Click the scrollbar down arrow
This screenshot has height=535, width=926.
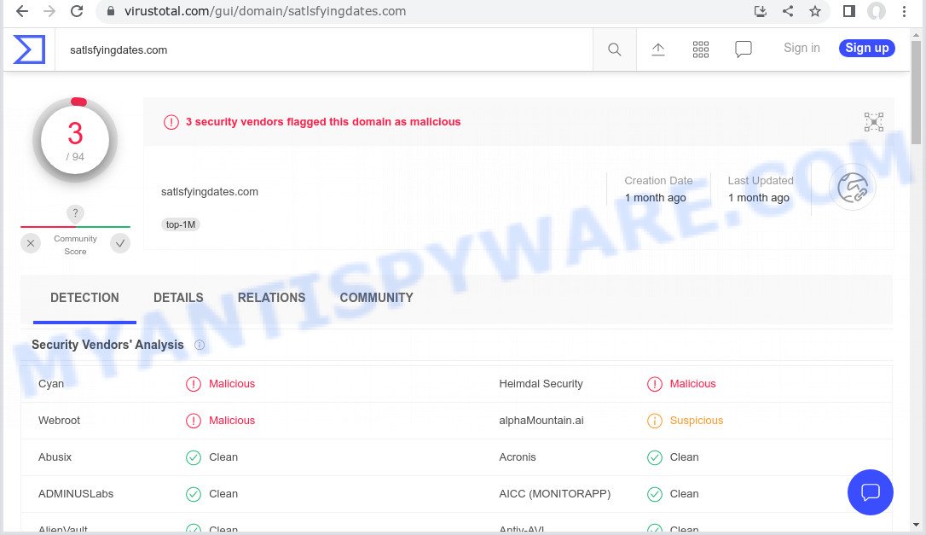pyautogui.click(x=916, y=525)
